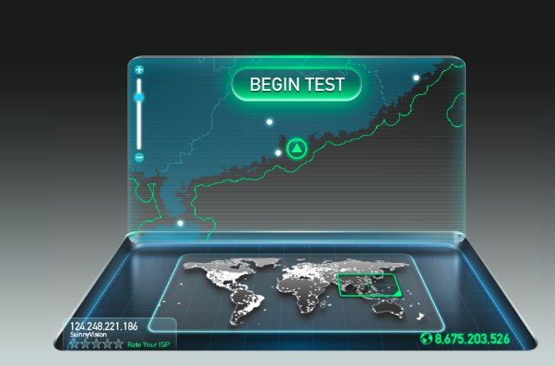555x366 pixels.
Task: Set the ISP rating to four stars
Action: pyautogui.click(x=107, y=344)
